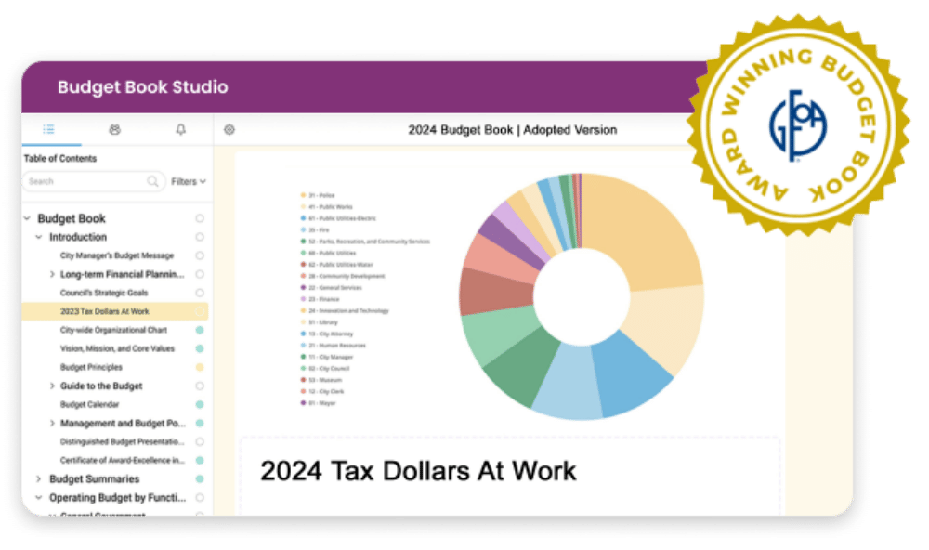Expand the Management and Budget Po... chevron
This screenshot has height=550, width=929.
[52, 423]
